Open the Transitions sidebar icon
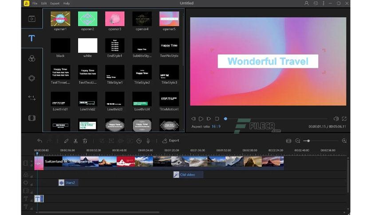Viewport: 371px width, 215px height. [x=32, y=98]
